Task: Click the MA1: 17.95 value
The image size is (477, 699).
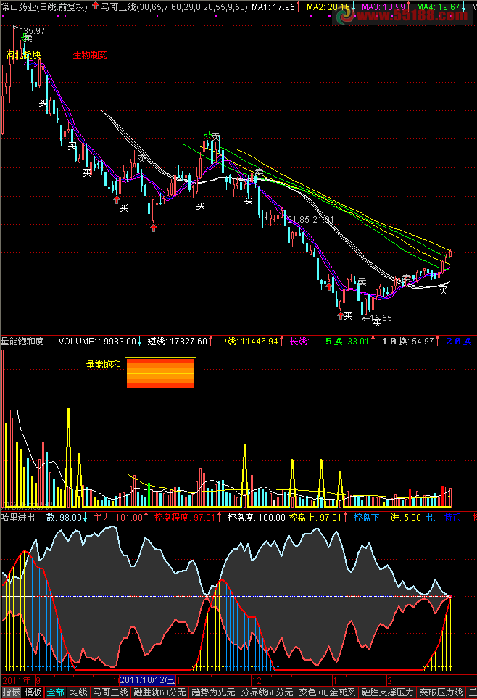Action: (273, 7)
